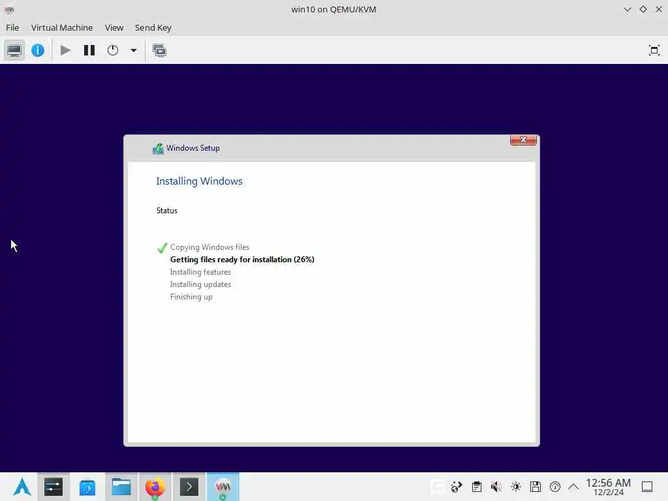The width and height of the screenshot is (668, 501).
Task: Show the graphical console view
Action: 14,50
